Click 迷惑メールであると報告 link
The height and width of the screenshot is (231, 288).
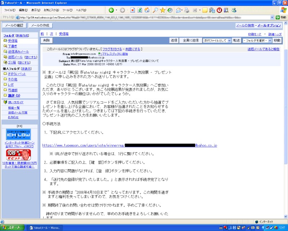pos(264,49)
